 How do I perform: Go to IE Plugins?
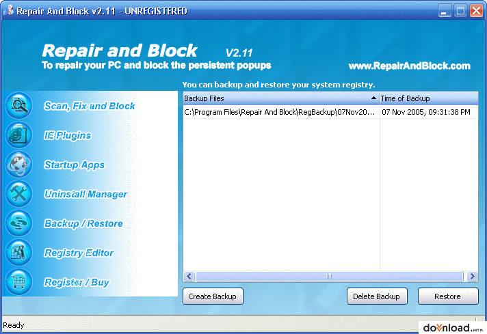click(x=68, y=135)
